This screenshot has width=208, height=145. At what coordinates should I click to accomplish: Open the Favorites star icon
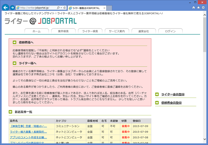(198, 7)
